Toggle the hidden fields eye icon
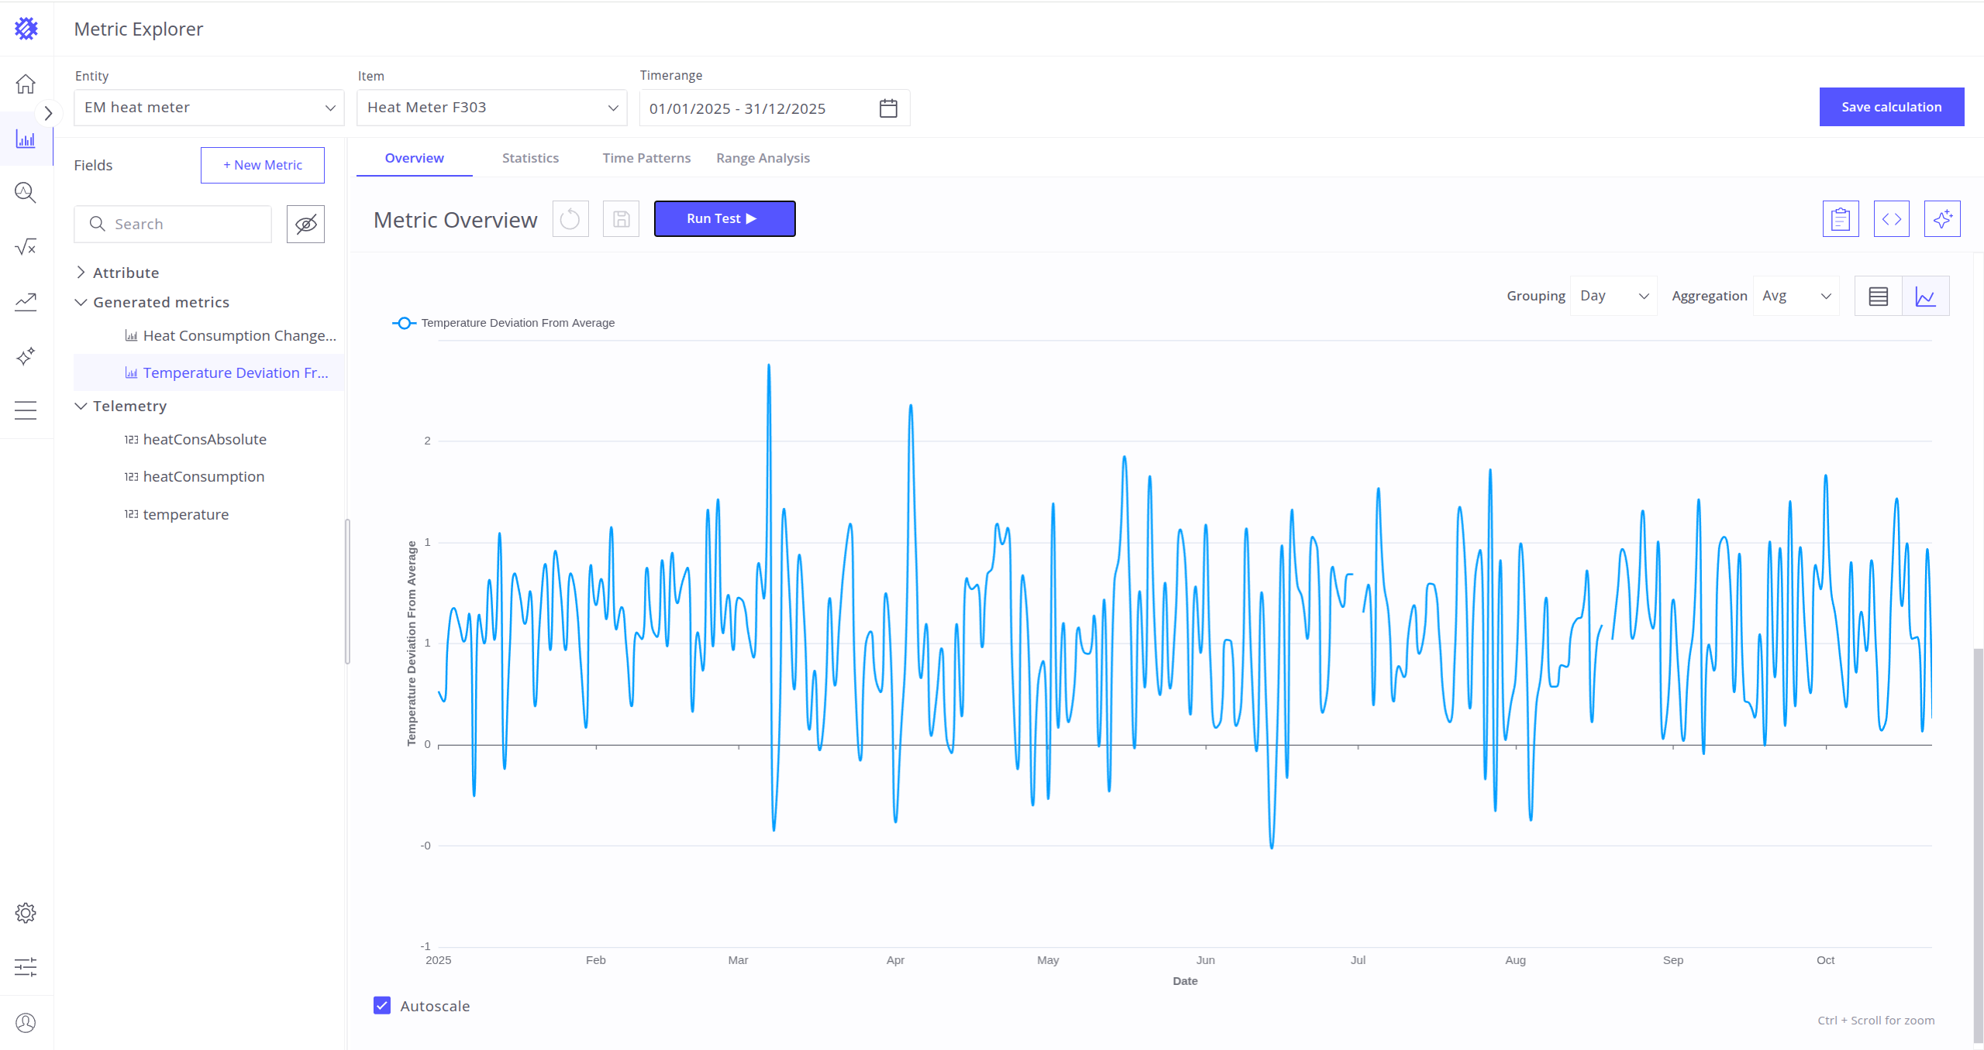 305,225
